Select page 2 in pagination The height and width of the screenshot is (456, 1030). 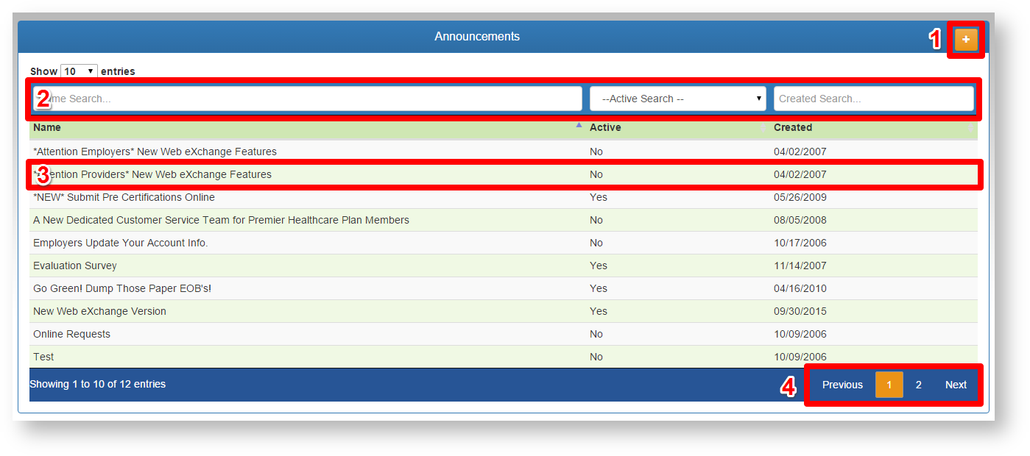click(919, 385)
